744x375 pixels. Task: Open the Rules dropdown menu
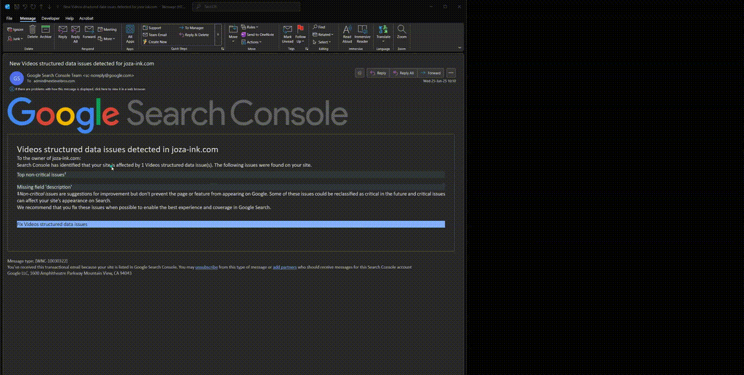[x=250, y=27]
